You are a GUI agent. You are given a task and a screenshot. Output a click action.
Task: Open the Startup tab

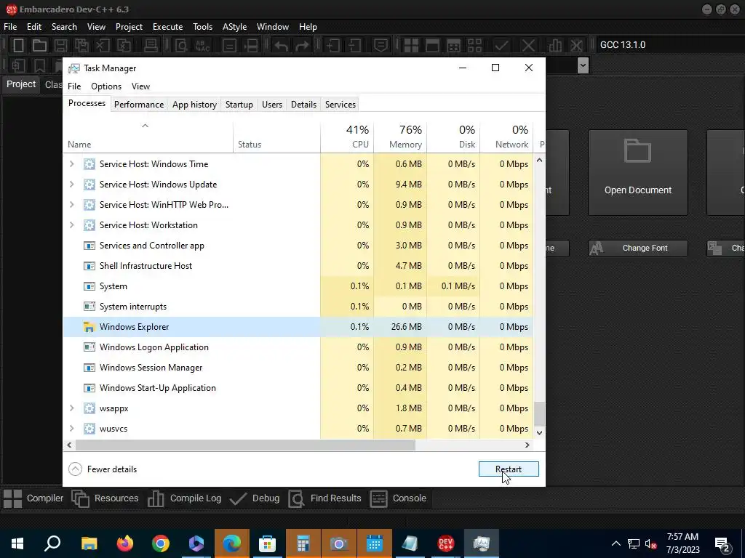(x=239, y=105)
